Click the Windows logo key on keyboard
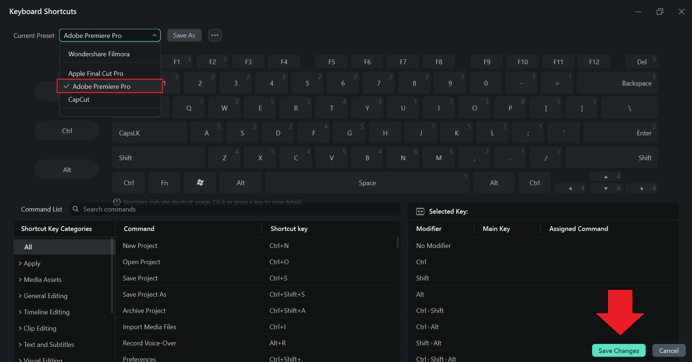This screenshot has height=362, width=692. point(200,183)
